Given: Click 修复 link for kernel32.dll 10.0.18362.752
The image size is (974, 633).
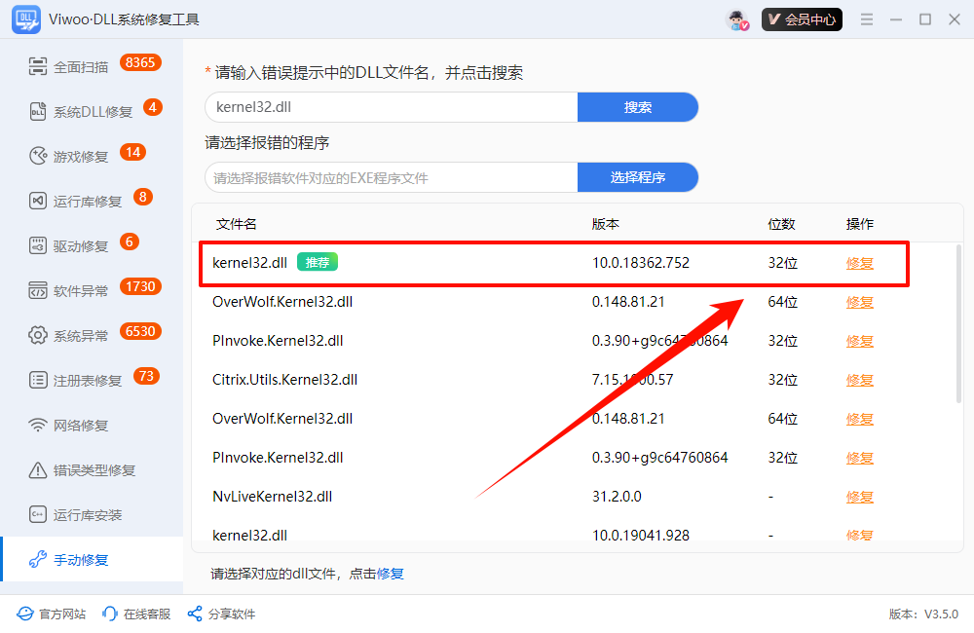Looking at the screenshot, I should coord(859,263).
